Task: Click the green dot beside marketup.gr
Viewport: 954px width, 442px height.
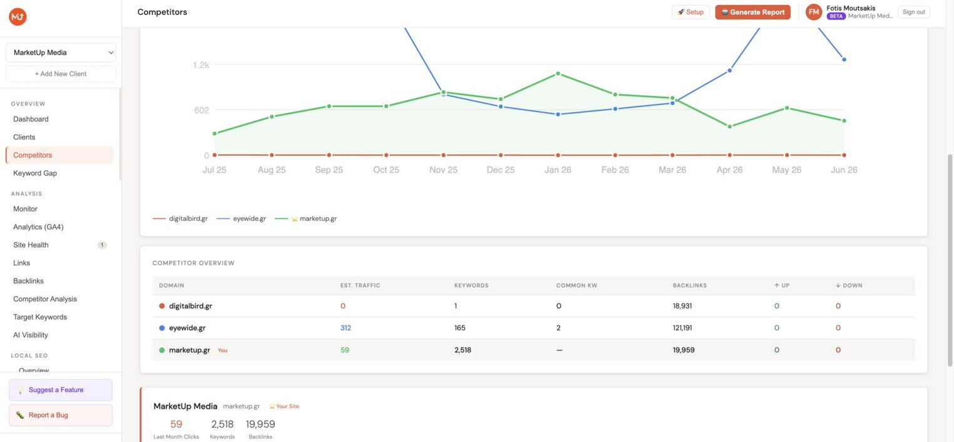Action: (162, 350)
